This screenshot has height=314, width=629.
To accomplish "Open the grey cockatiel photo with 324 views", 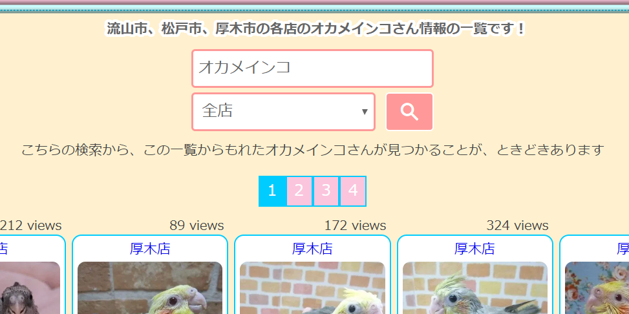I will pos(475,288).
